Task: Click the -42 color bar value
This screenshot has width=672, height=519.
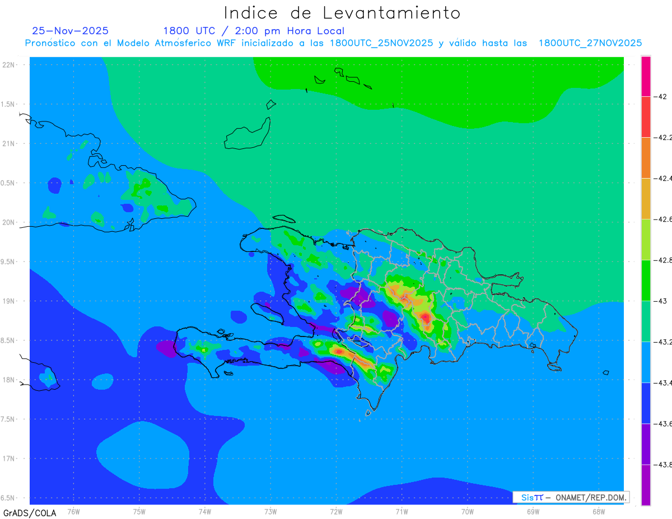Action: point(661,96)
